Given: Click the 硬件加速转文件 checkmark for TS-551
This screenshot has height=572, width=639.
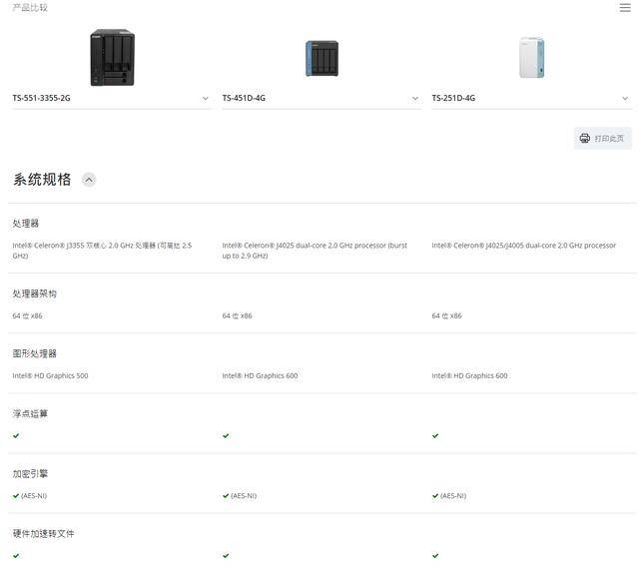Looking at the screenshot, I should (x=16, y=555).
